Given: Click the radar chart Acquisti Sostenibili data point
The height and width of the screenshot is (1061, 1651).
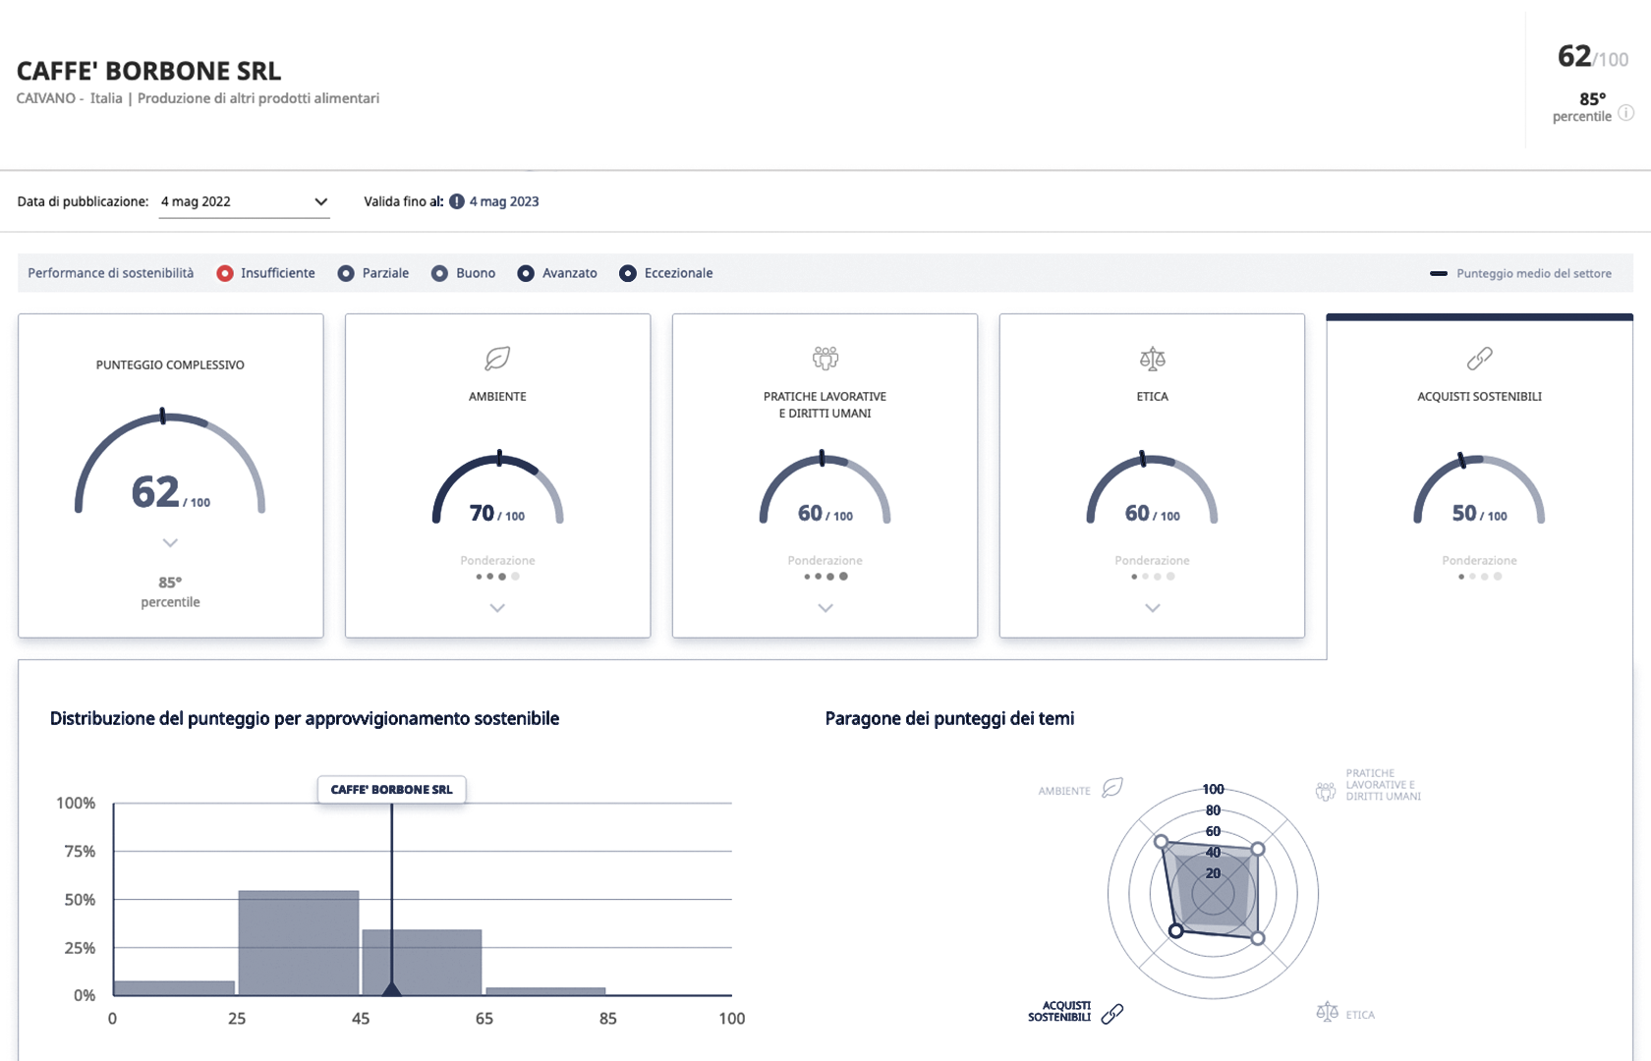Looking at the screenshot, I should click(1176, 930).
